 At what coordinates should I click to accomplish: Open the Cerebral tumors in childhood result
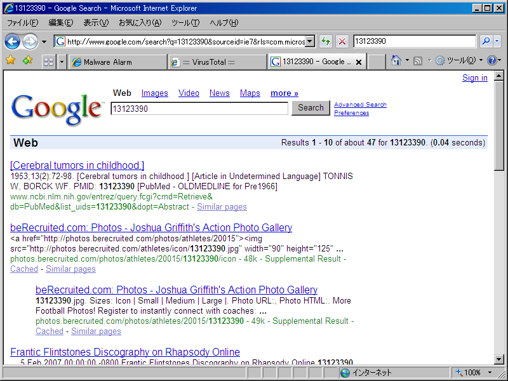77,165
